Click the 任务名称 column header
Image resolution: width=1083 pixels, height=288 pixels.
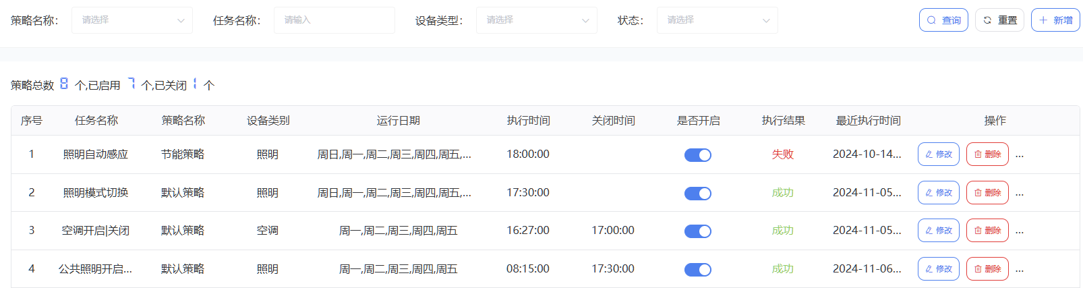[x=96, y=121]
